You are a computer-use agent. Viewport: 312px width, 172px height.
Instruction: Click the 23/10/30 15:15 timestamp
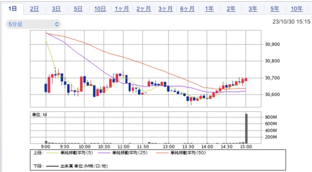pos(291,22)
